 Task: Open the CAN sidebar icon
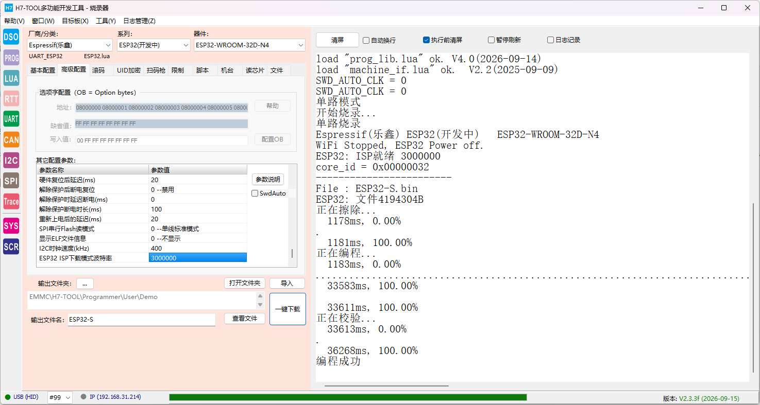[x=11, y=139]
